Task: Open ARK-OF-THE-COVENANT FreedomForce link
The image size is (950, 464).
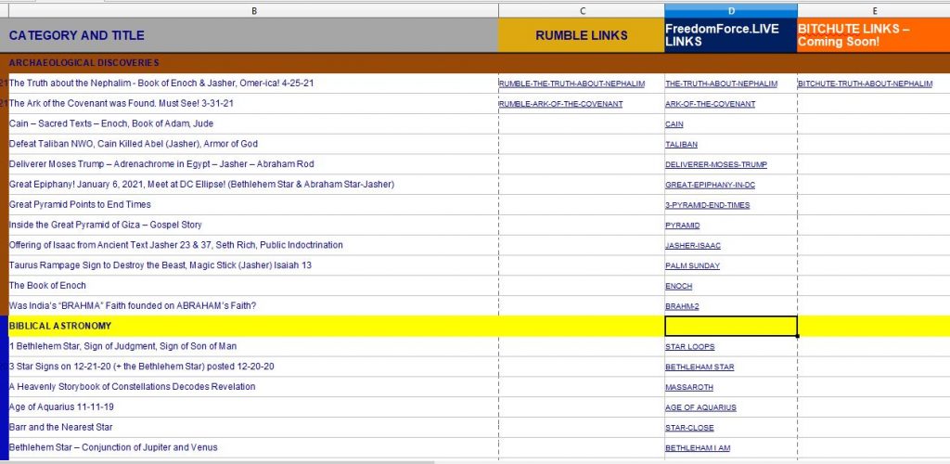Action: point(710,104)
